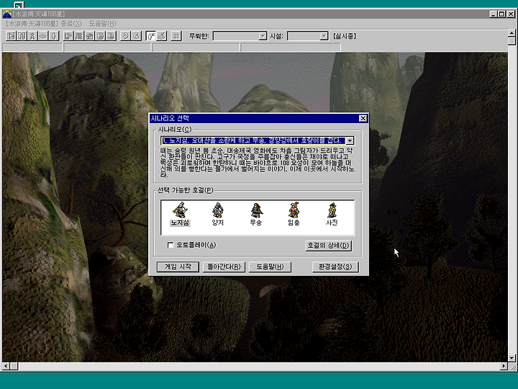This screenshot has height=389, width=518.
Task: Click the clockwise swirl toolbar icon
Action: 125,36
